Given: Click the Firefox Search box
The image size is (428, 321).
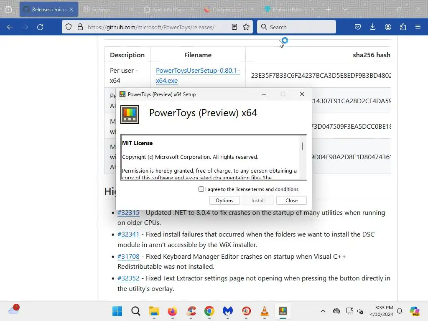Looking at the screenshot, I should click(296, 27).
